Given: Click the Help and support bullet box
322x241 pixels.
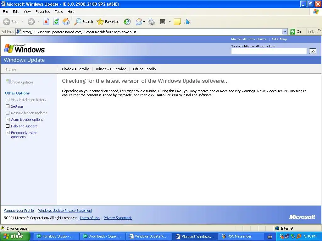Looking at the screenshot, I should pyautogui.click(x=8, y=126).
